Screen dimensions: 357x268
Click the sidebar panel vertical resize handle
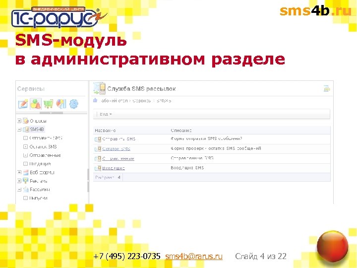click(x=88, y=181)
